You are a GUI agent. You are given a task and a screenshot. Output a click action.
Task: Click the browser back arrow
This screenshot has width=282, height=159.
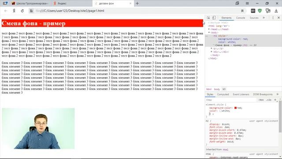coord(6,11)
